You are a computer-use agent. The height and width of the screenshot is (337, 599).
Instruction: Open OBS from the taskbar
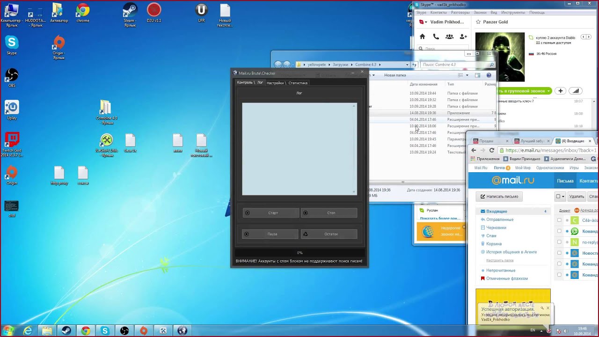point(124,330)
